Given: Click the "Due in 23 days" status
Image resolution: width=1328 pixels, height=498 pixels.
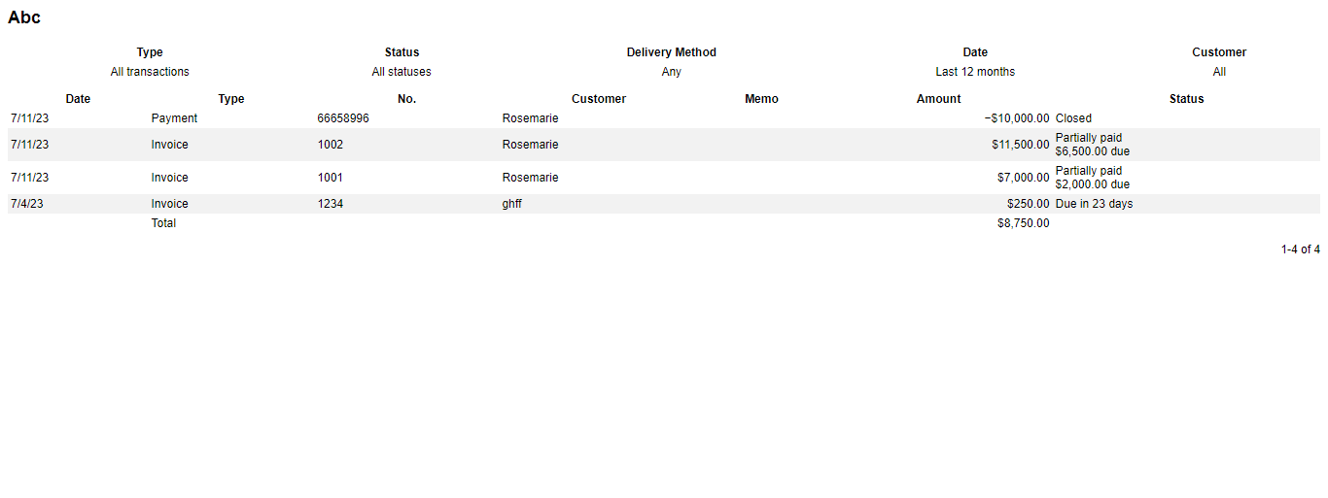Looking at the screenshot, I should pos(1094,204).
